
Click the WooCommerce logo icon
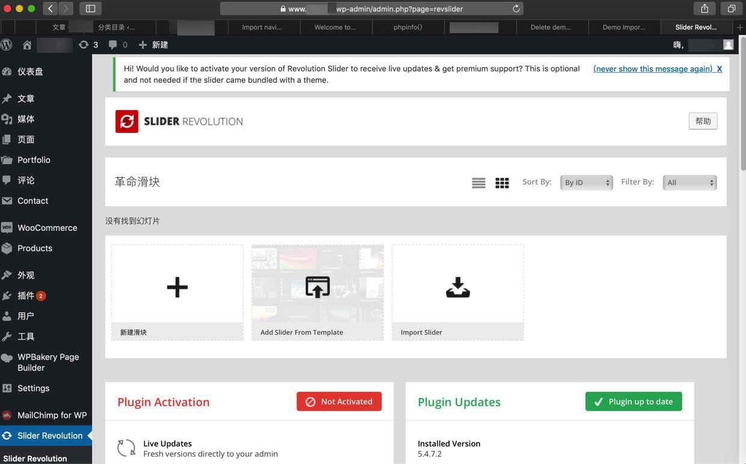click(7, 228)
